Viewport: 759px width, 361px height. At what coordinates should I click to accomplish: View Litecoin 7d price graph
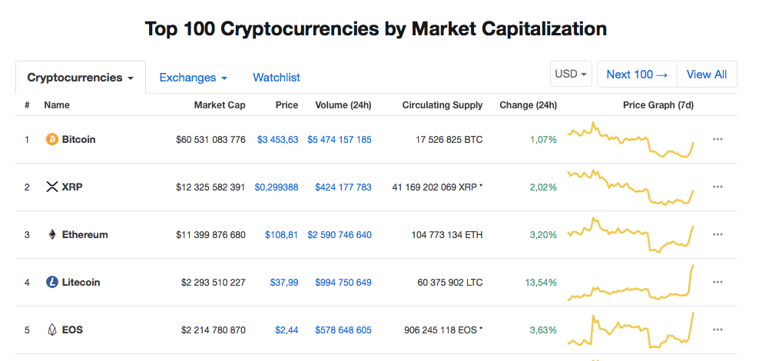[631, 283]
